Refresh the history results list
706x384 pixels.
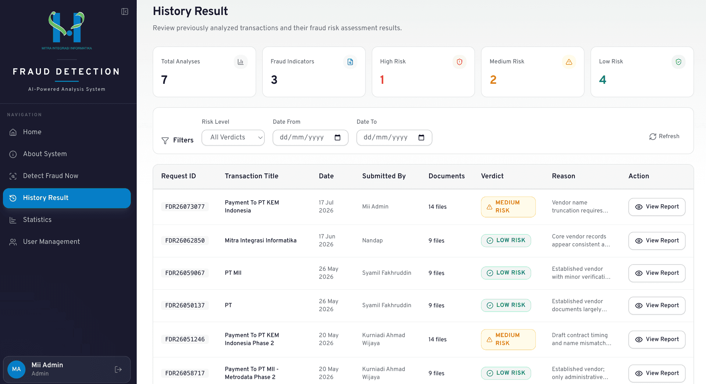(x=664, y=136)
